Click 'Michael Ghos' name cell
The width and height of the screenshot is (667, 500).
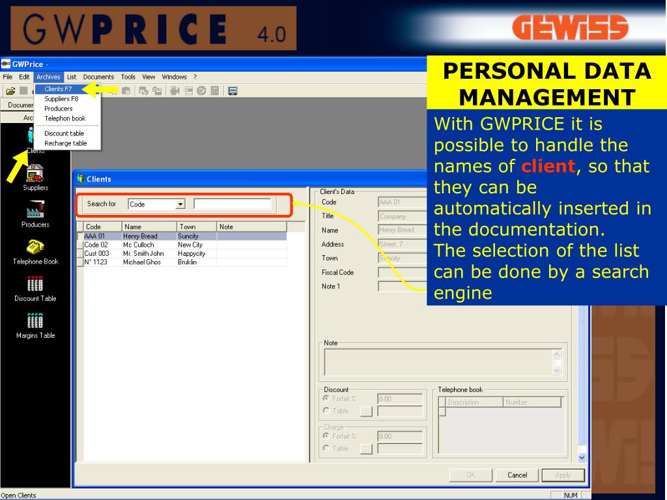click(149, 262)
